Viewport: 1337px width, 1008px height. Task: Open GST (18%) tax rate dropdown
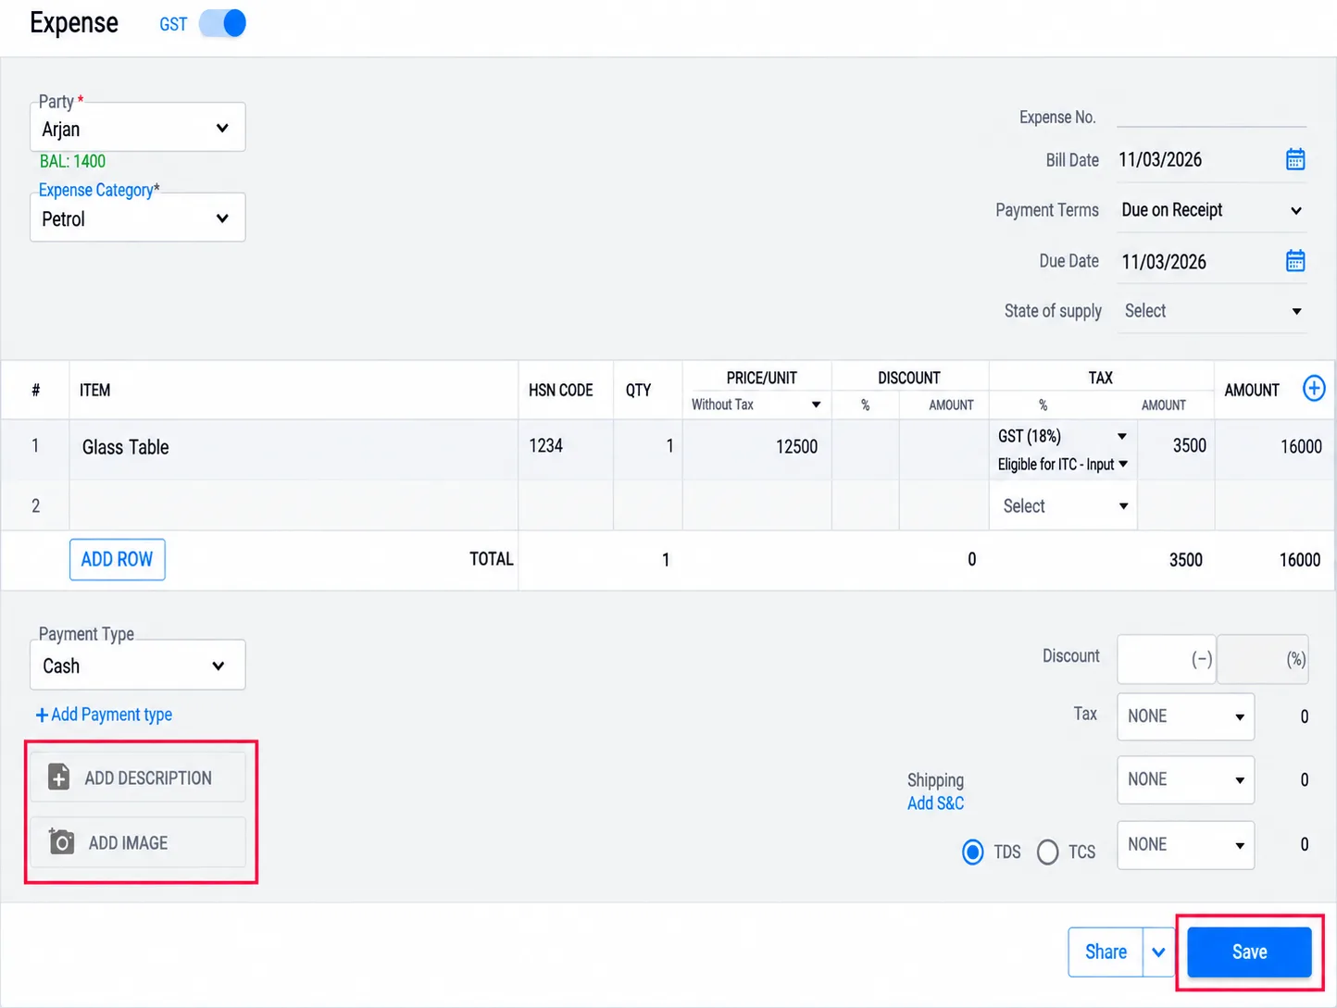tap(1062, 436)
